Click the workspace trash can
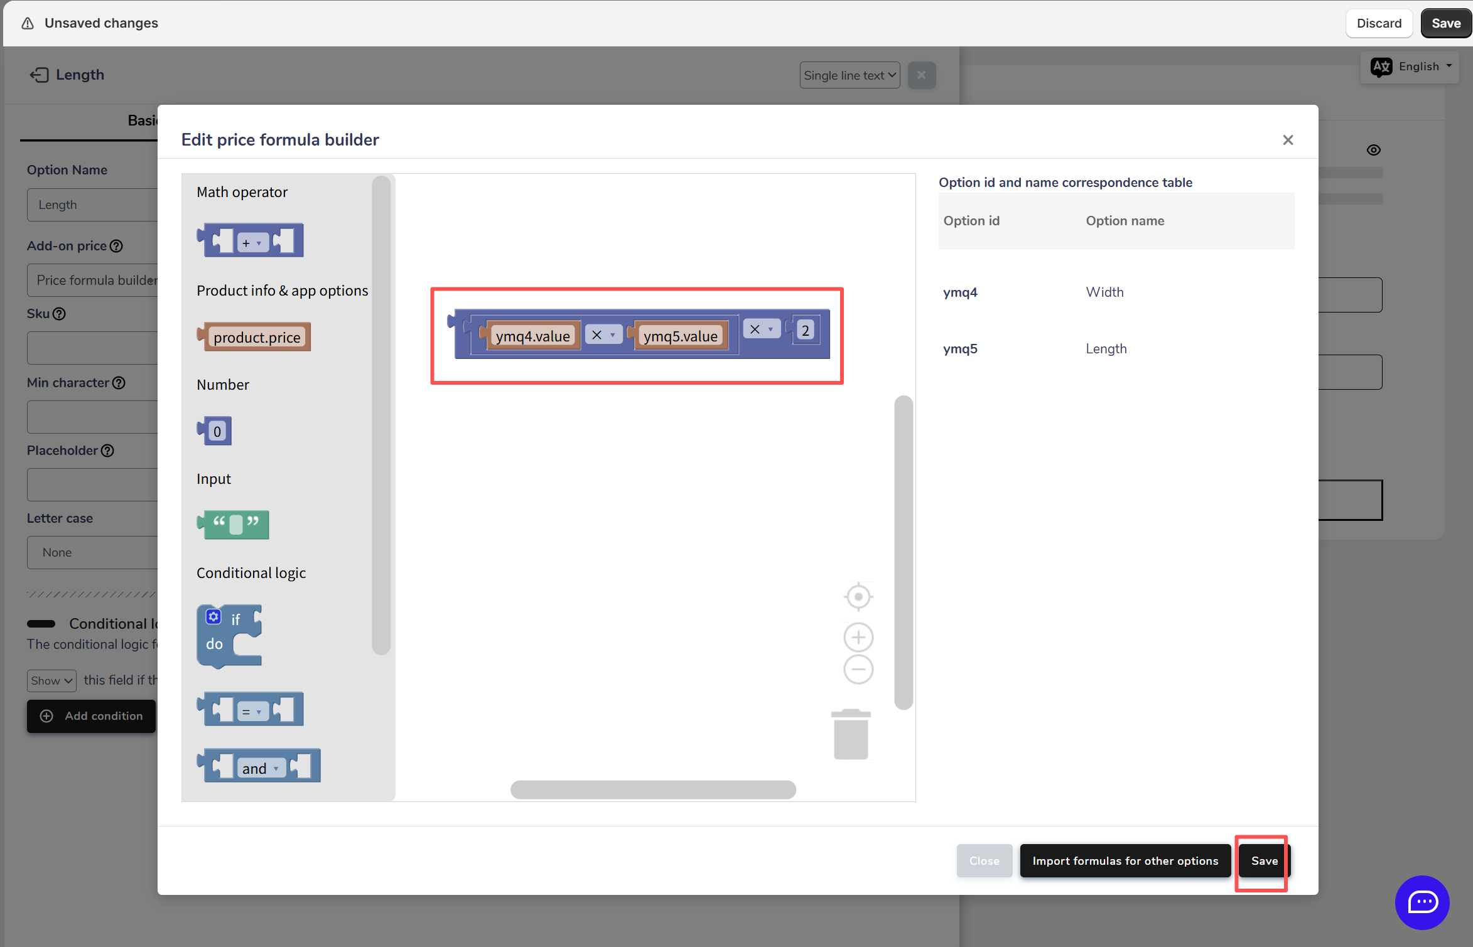The height and width of the screenshot is (947, 1473). [851, 735]
